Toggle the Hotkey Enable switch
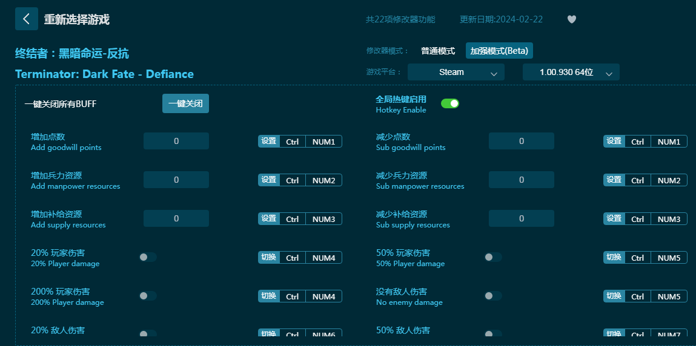The height and width of the screenshot is (346, 696). point(450,103)
